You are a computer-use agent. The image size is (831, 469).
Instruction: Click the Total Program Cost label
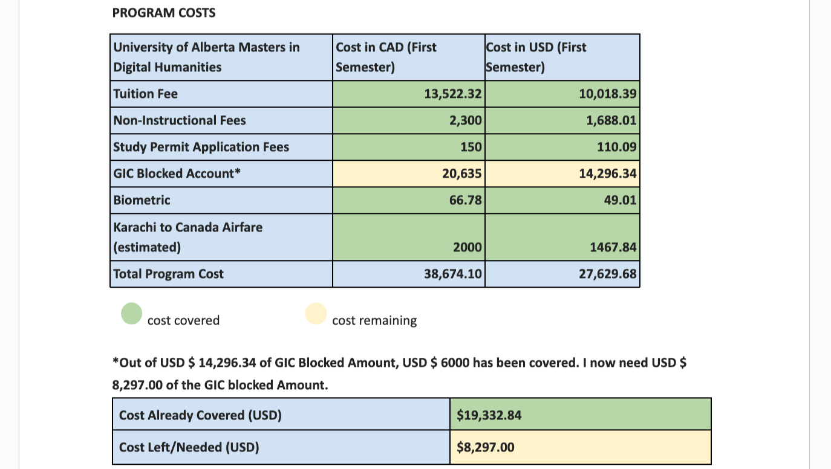169,274
